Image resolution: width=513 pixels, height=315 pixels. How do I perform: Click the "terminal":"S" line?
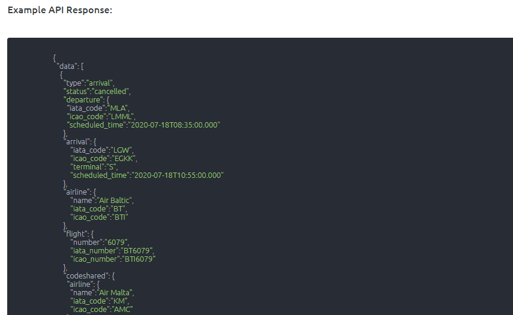coord(94,167)
